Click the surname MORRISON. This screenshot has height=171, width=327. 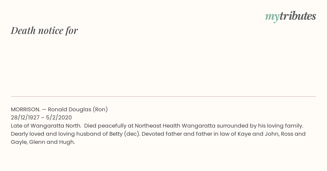(26, 109)
